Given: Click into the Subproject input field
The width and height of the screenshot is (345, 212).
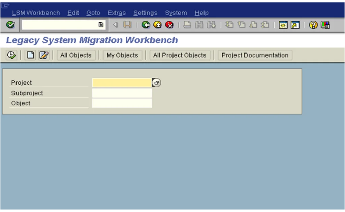Looking at the screenshot, I should pos(122,93).
